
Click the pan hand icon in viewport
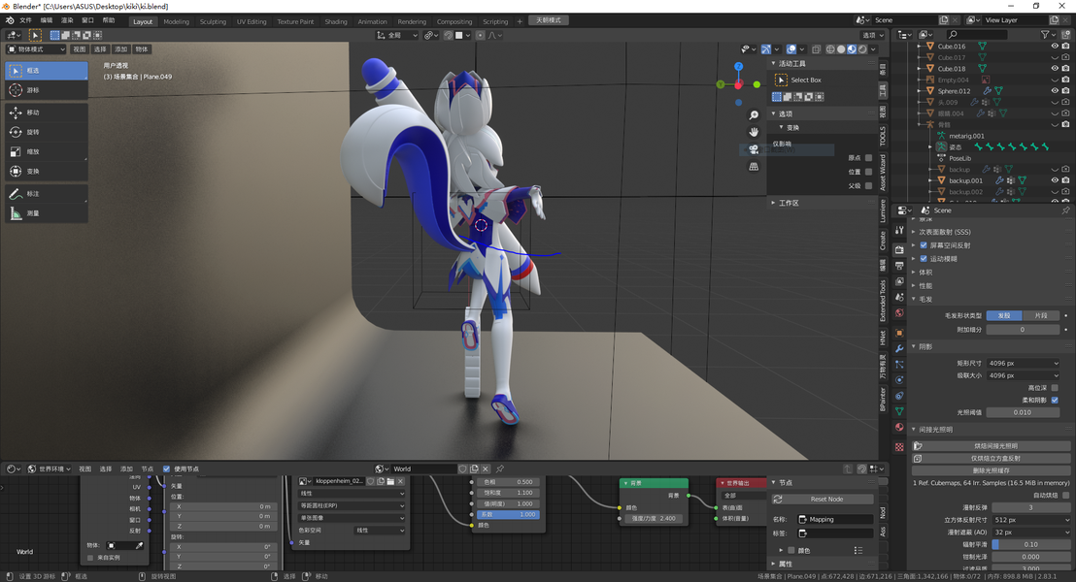[x=754, y=132]
